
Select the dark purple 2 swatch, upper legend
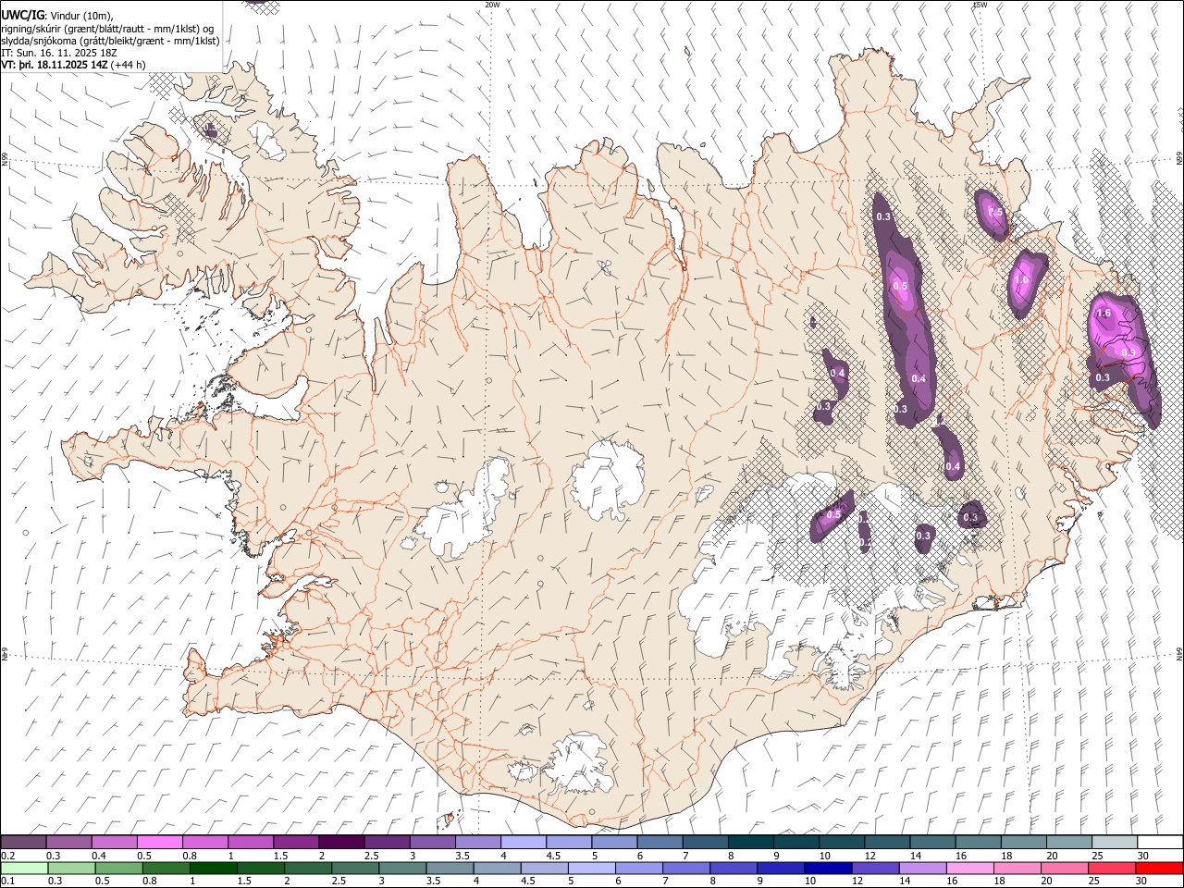tap(341, 843)
